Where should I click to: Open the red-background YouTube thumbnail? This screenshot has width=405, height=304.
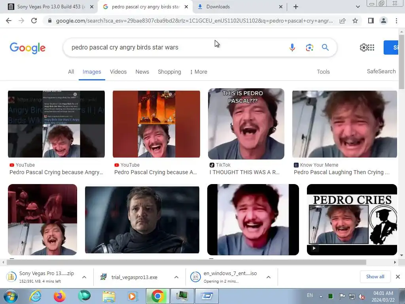pos(156,124)
